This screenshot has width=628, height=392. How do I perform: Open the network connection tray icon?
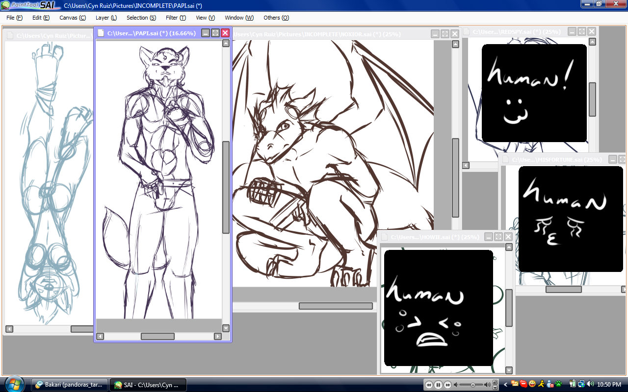click(x=581, y=384)
